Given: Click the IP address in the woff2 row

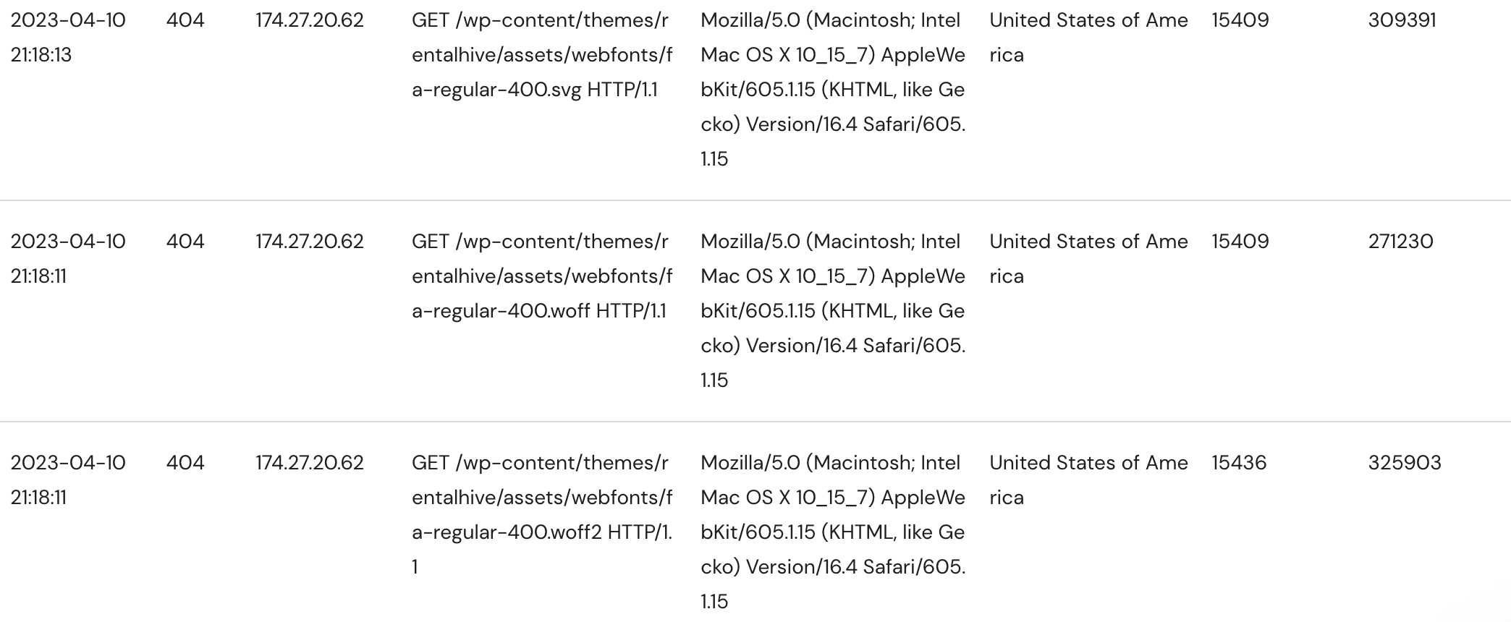Looking at the screenshot, I should [x=310, y=463].
